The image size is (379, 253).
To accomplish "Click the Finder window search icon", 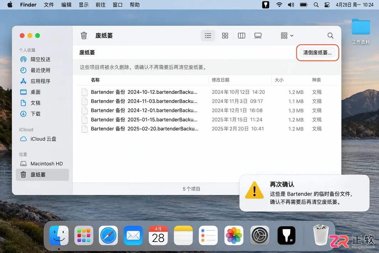I will click(x=330, y=36).
